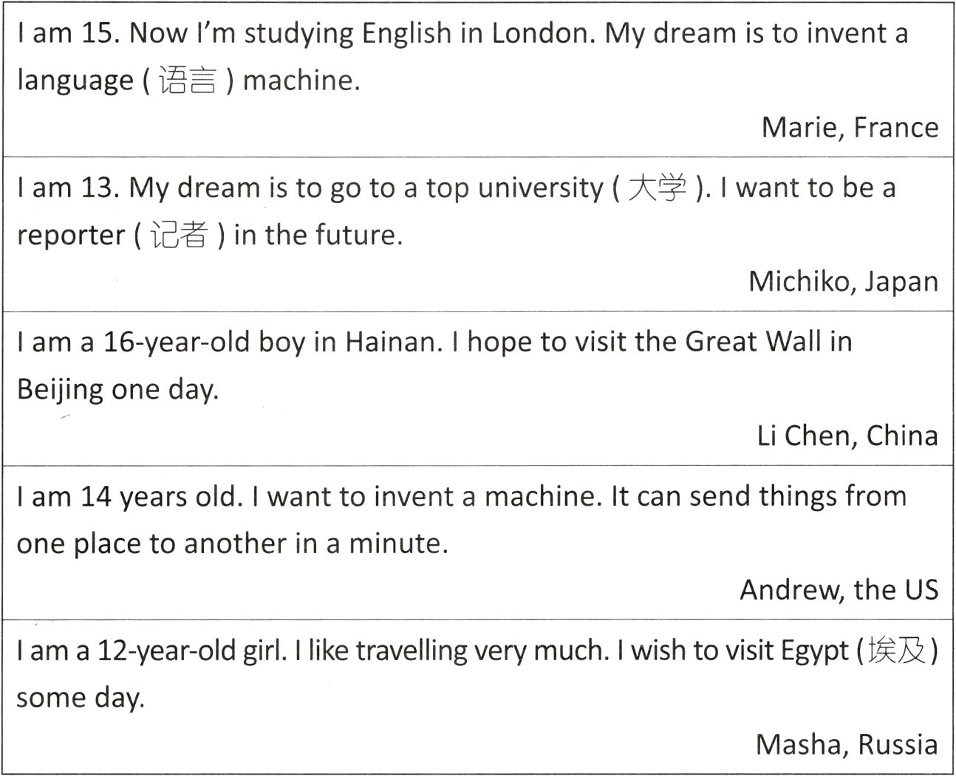Click the text 'I am 15.'

coord(69,34)
